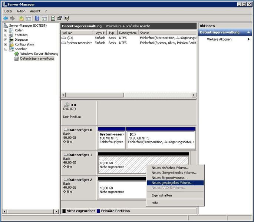
Task: Expand the Diagnose tree node
Action: tap(6, 40)
